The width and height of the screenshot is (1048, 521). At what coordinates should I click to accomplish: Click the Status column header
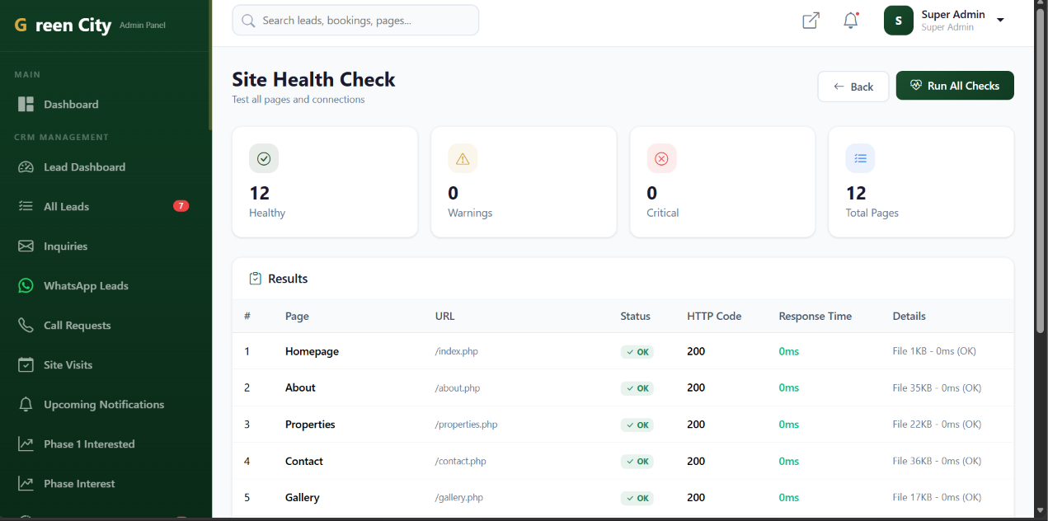click(x=636, y=316)
